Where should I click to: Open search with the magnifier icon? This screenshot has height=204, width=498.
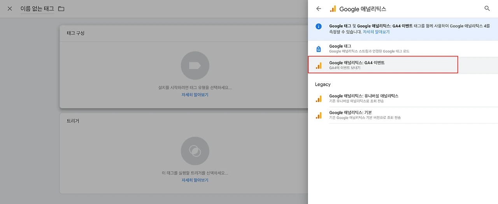click(487, 9)
